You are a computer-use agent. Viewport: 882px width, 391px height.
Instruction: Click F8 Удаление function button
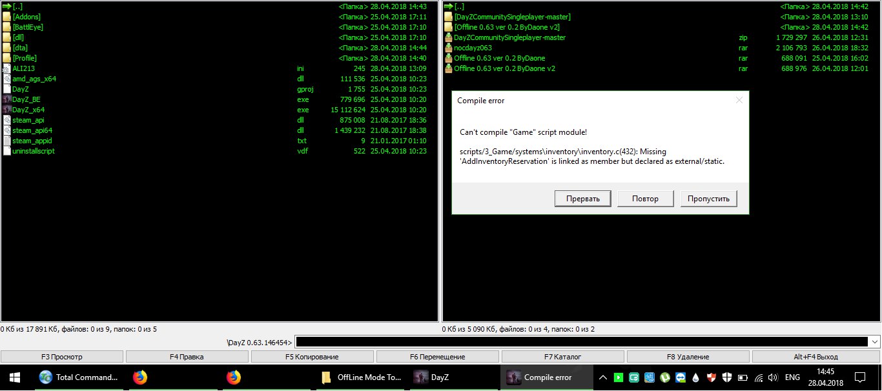point(688,357)
